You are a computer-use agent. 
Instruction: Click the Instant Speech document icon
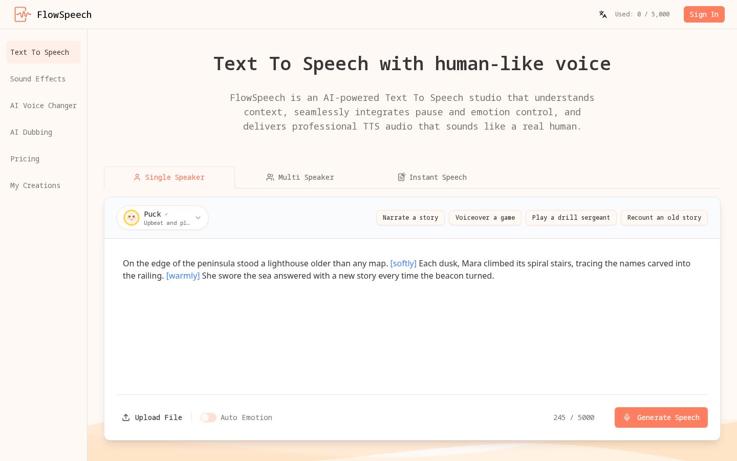[402, 177]
